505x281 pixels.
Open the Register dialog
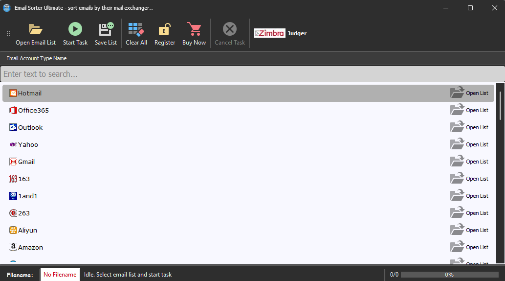(x=165, y=34)
